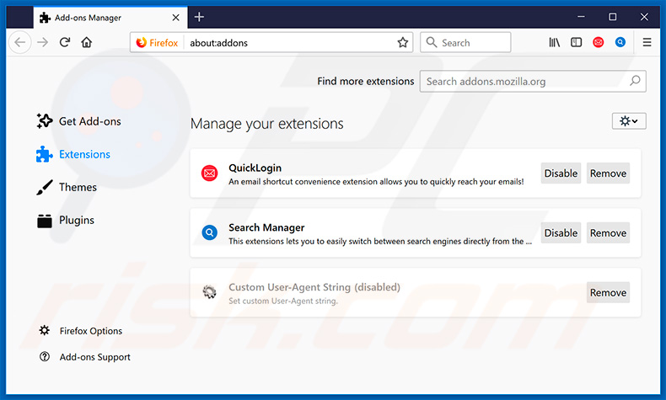Viewport: 666px width, 400px height.
Task: Switch to the Themes category
Action: tap(78, 187)
